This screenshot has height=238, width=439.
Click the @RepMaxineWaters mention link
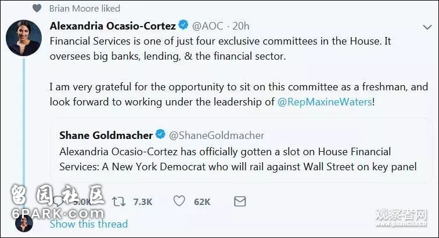click(325, 102)
